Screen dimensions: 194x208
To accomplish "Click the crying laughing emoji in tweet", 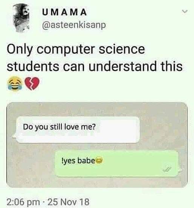I will tap(15, 84).
